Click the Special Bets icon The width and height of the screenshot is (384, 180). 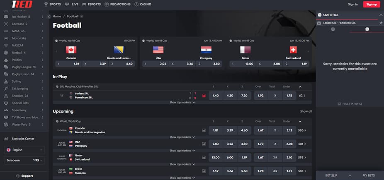coord(6,103)
